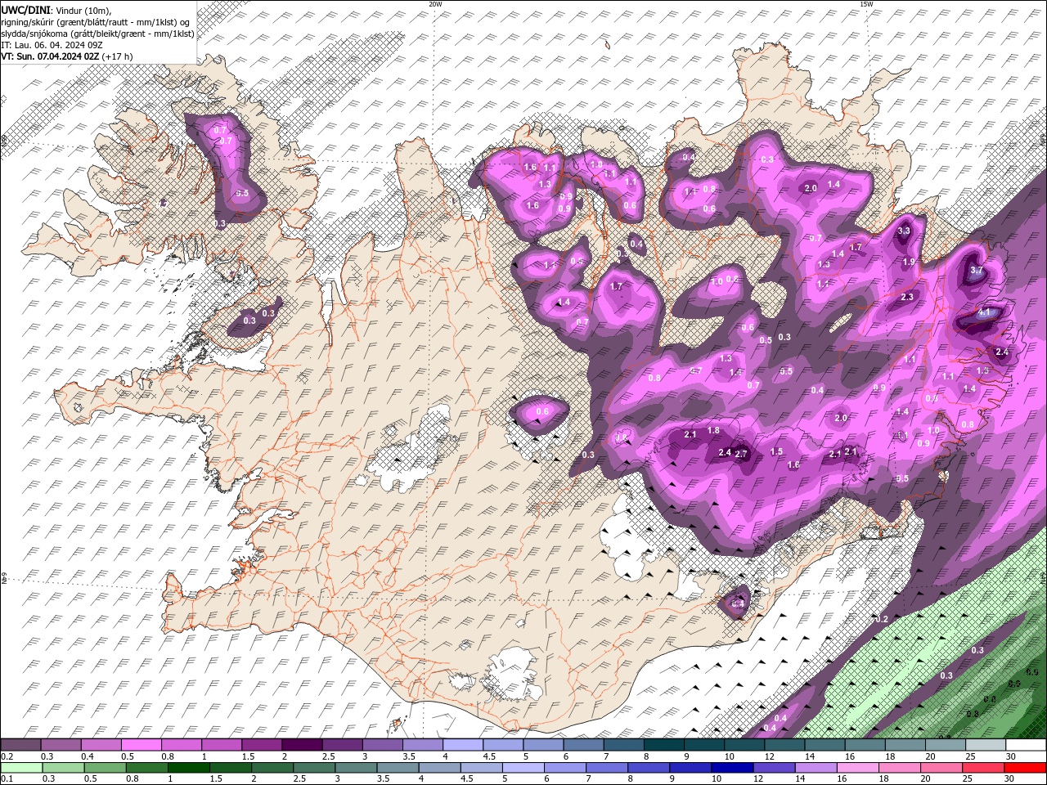Click the '4.5' label in the top legend
This screenshot has height=785, width=1047.
click(x=488, y=756)
